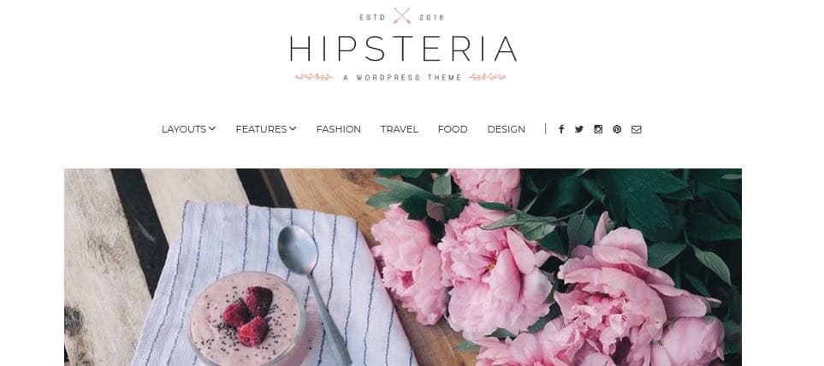Image resolution: width=824 pixels, height=366 pixels.
Task: Click the crossed arrows emblem above the logo
Action: tap(402, 16)
